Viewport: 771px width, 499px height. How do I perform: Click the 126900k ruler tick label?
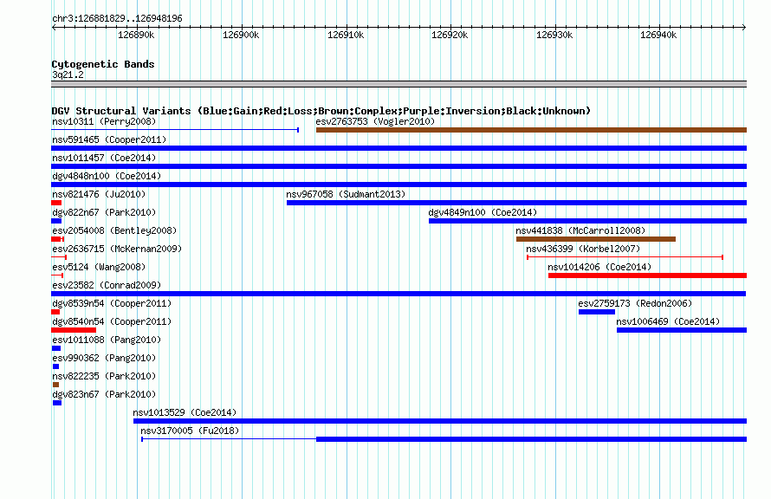click(241, 35)
